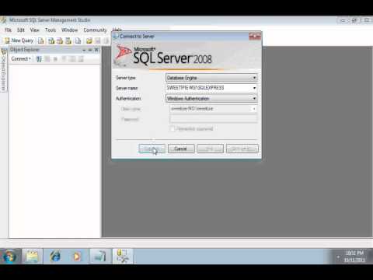
Task: Toggle the Remember password checkbox
Action: (x=173, y=128)
